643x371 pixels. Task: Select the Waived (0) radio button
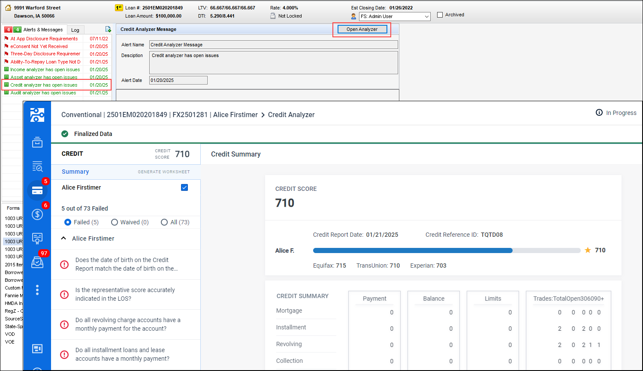114,222
